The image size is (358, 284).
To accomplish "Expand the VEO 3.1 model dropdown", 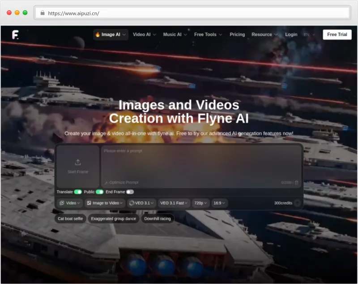I will pos(142,203).
